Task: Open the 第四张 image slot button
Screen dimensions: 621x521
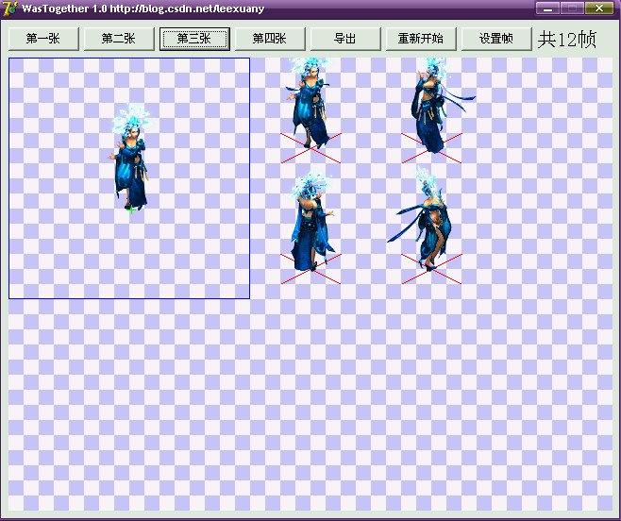Action: click(x=270, y=39)
